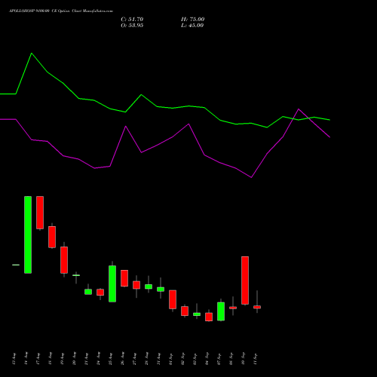377x377 pixels.
Task: Click the '20 Aug' date label
Action: [75, 358]
